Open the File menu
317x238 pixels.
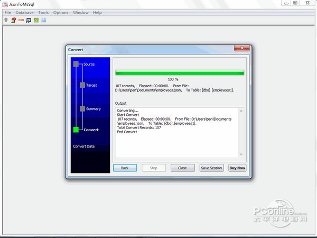click(8, 13)
